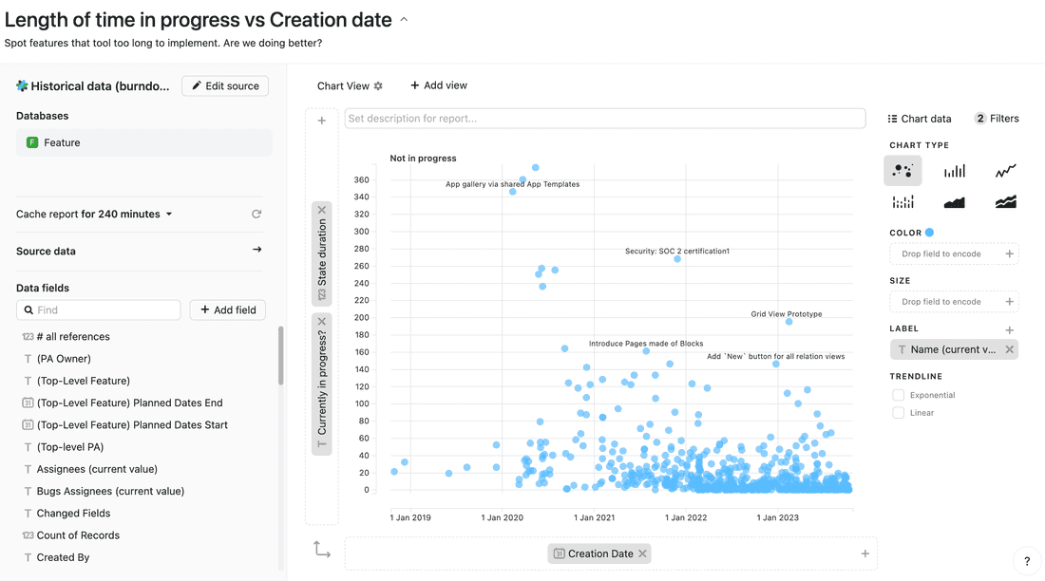1045x581 pixels.
Task: Swap axes using the arrows icon
Action: click(322, 550)
